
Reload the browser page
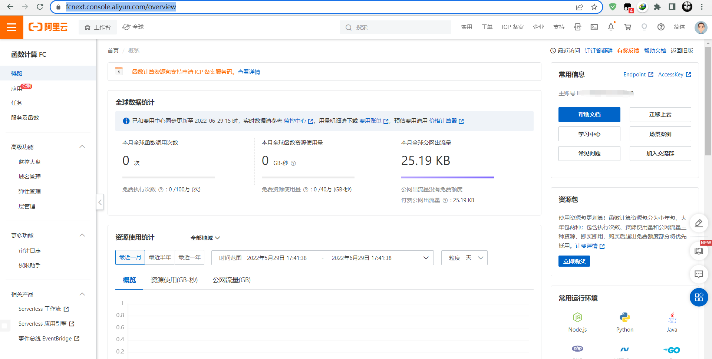coord(40,7)
